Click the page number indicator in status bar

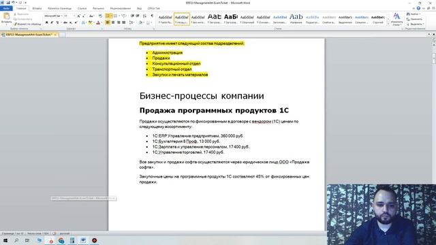pyautogui.click(x=13, y=233)
